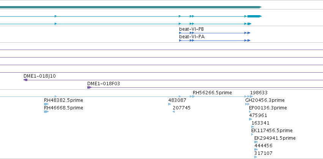Open the RH46668.5prime EST label

(63, 108)
